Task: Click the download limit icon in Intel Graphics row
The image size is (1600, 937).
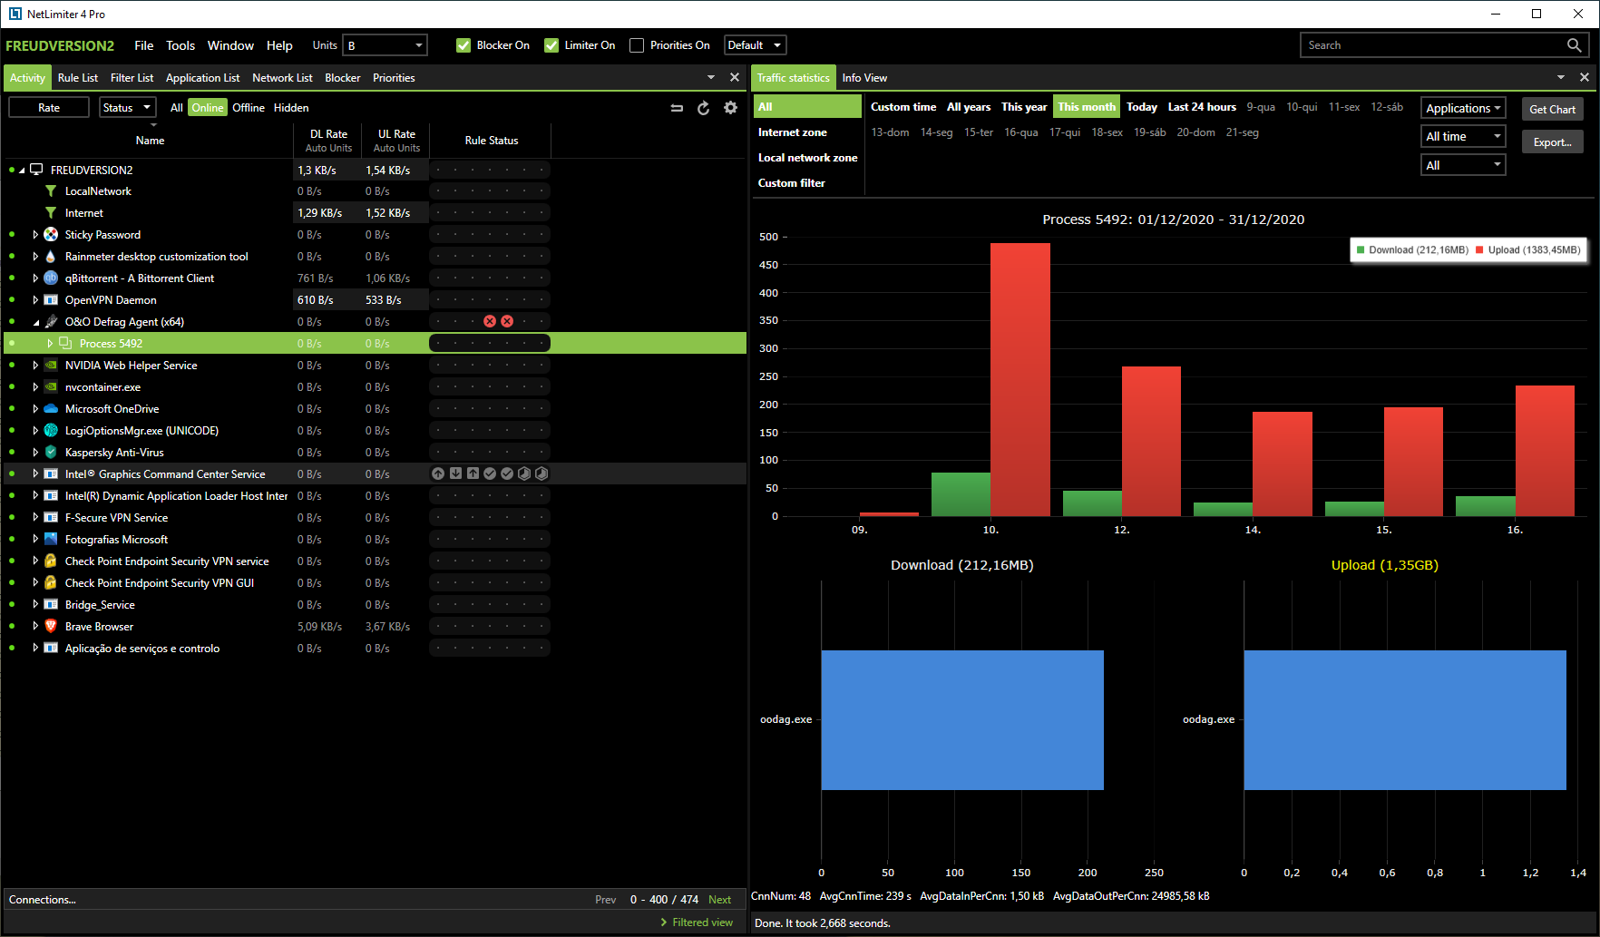Action: (x=455, y=474)
